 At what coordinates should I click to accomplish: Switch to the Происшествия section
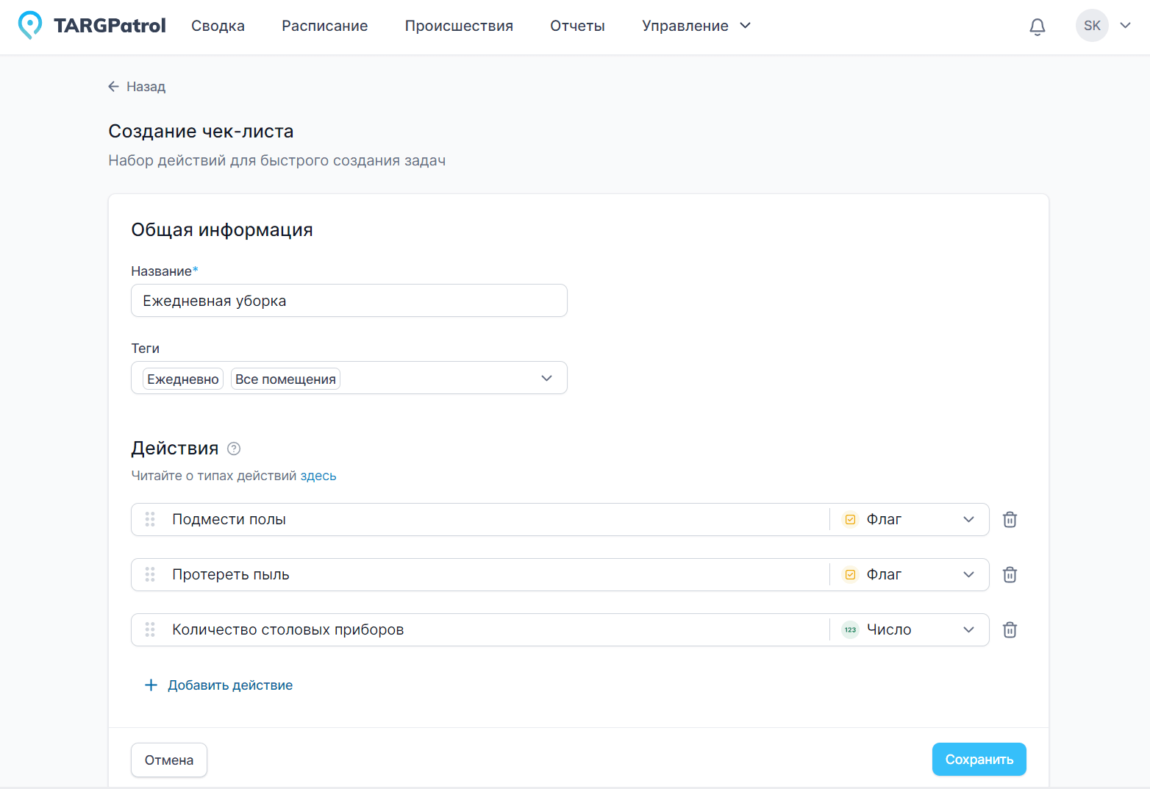[459, 26]
